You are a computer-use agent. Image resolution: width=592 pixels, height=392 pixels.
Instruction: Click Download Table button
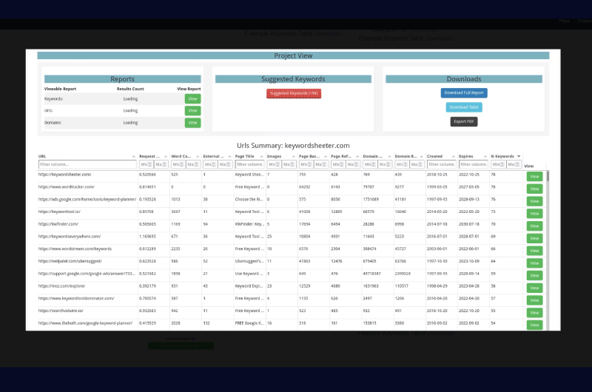[x=464, y=107]
